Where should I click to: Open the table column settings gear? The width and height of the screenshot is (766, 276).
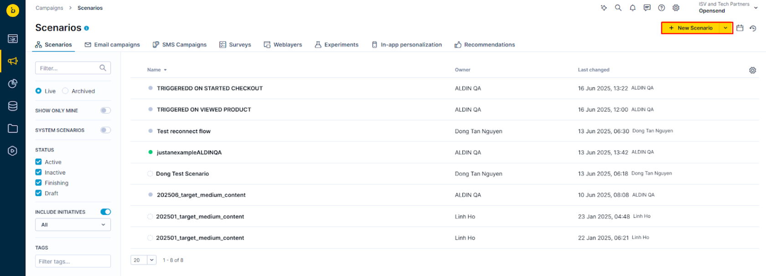tap(752, 70)
